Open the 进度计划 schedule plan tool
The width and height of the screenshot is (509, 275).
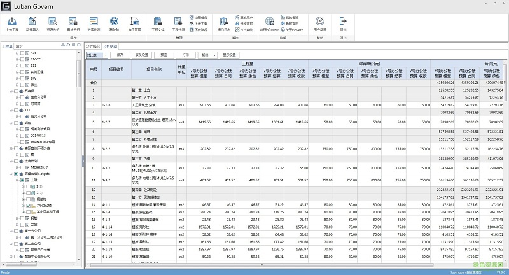tap(94, 22)
